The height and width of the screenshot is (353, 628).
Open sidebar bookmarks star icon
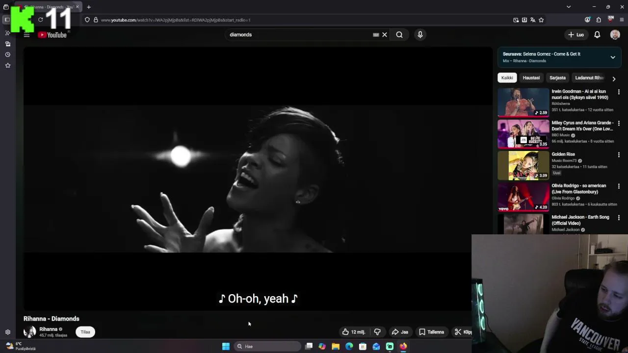pyautogui.click(x=8, y=65)
